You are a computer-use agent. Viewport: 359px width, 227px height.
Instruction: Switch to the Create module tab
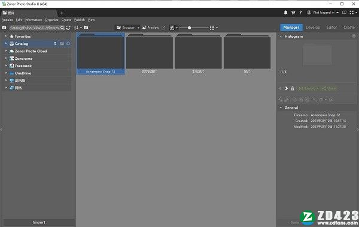click(x=349, y=27)
